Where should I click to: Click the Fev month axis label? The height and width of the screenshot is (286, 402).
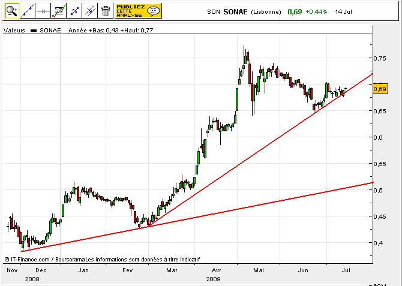(x=127, y=270)
